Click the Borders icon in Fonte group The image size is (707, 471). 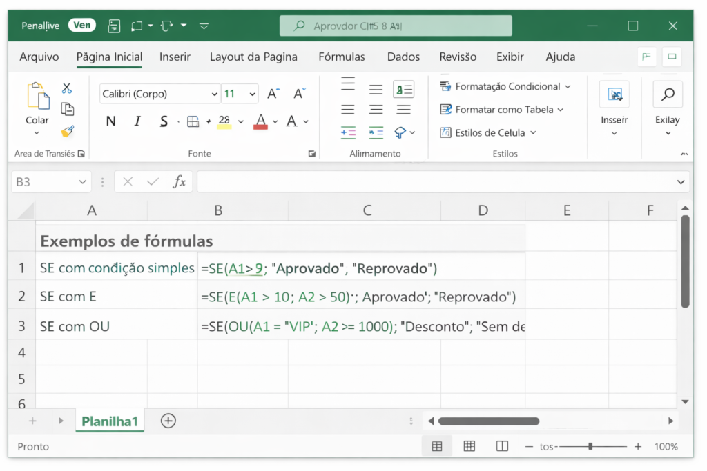click(193, 122)
